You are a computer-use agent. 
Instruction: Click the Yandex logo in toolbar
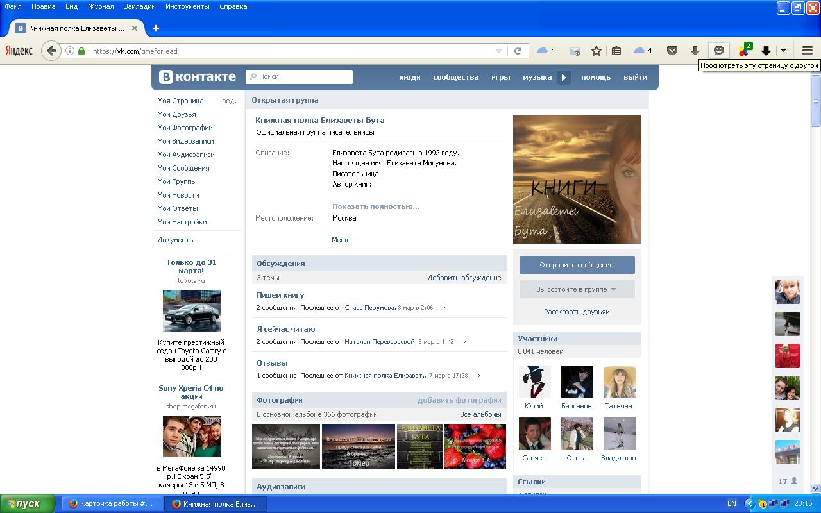click(x=19, y=51)
